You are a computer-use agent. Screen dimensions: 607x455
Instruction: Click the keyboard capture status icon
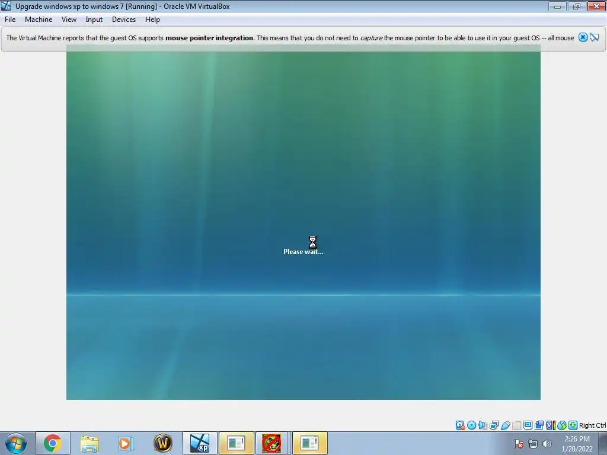(573, 425)
